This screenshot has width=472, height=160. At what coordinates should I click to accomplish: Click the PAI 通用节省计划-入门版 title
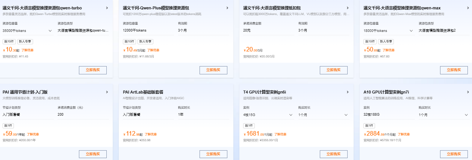tap(25, 92)
